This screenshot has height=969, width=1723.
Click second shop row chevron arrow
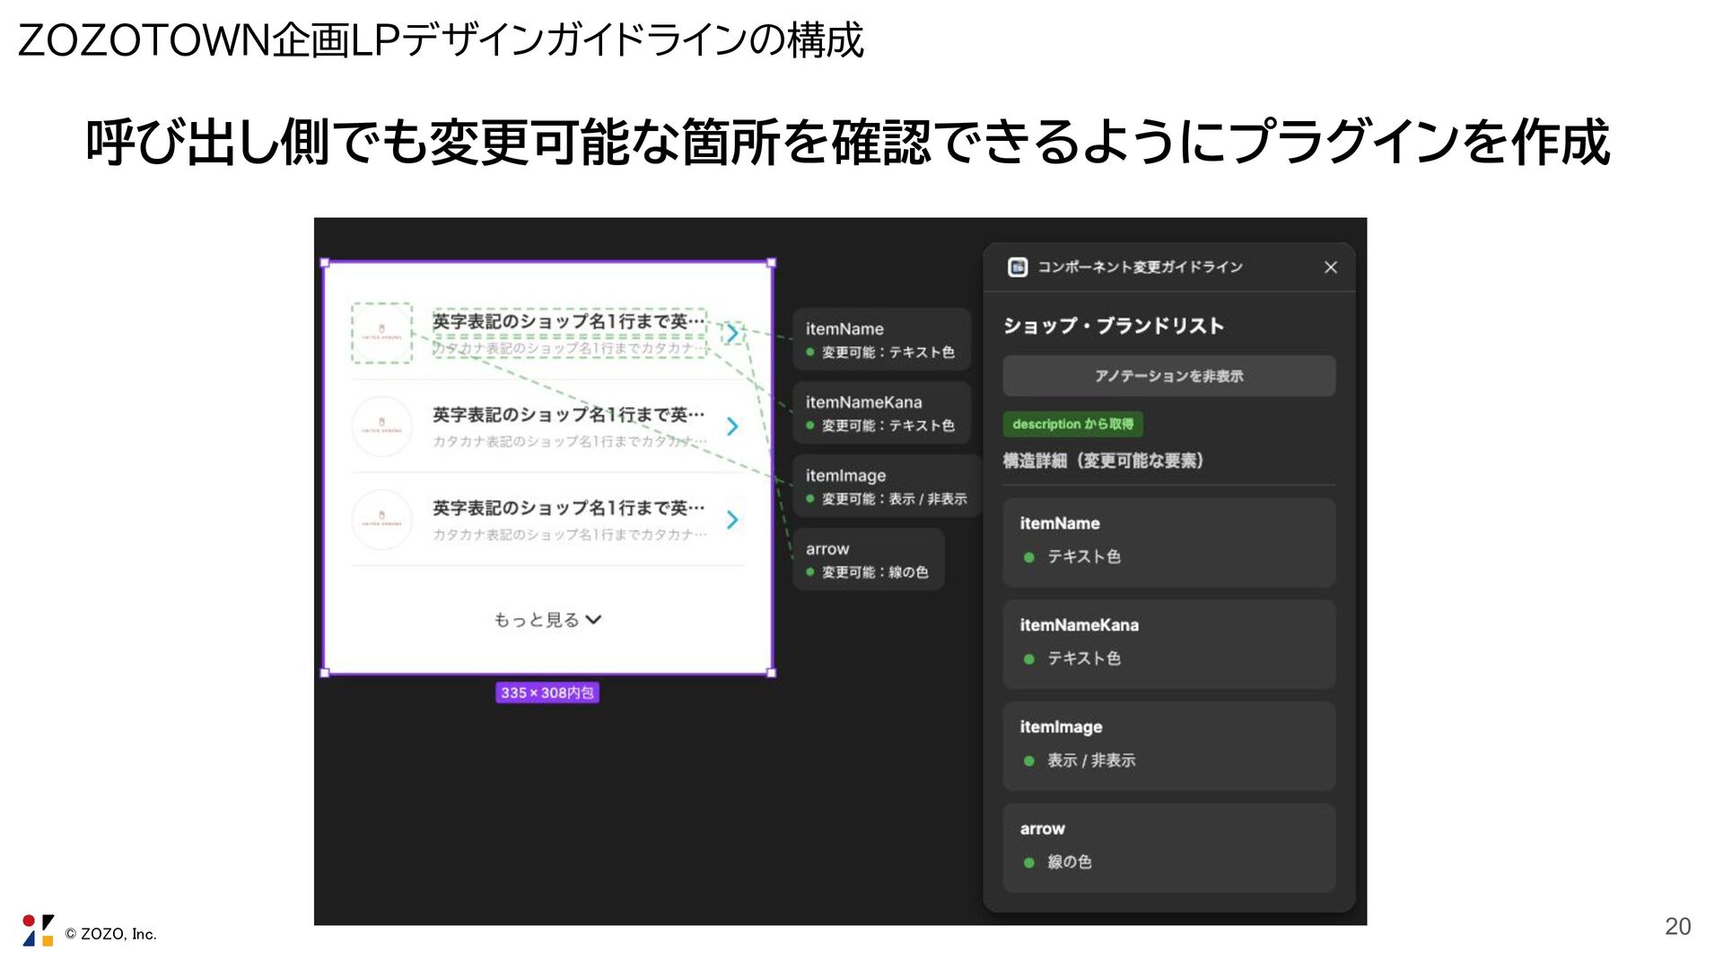coord(732,426)
